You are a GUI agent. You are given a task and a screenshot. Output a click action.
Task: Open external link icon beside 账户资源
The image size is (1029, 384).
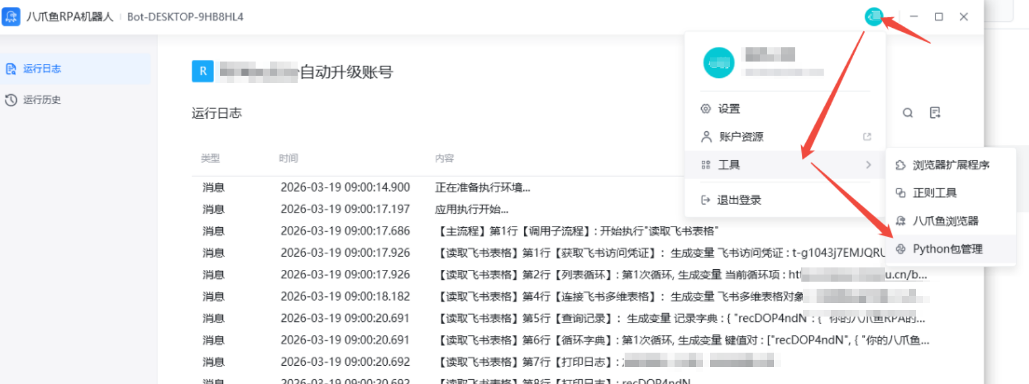(867, 137)
